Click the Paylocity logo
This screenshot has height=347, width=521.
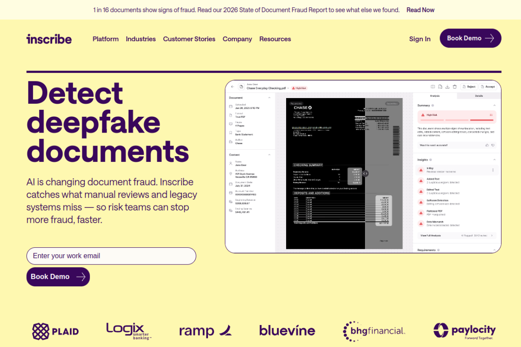pos(464,331)
